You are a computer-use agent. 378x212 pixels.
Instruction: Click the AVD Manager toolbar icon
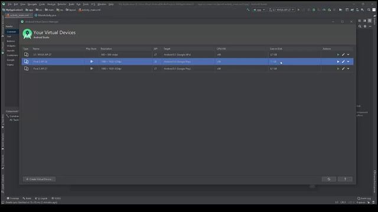357,10
